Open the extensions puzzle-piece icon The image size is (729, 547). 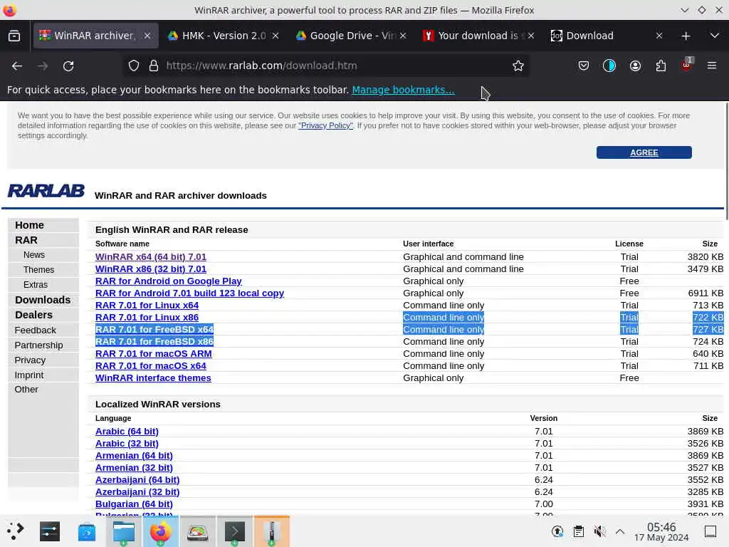[x=661, y=66]
